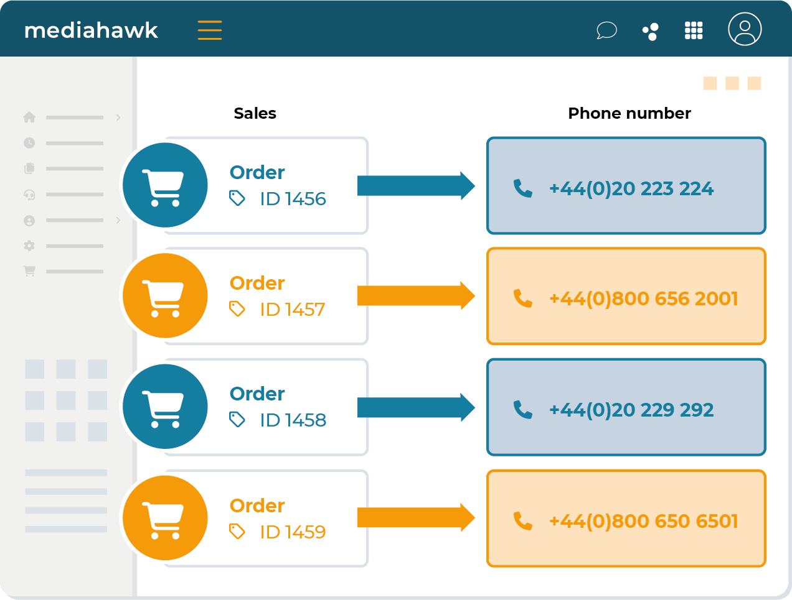792x600 pixels.
Task: Expand the chevron beside the user account row
Action: [x=118, y=220]
